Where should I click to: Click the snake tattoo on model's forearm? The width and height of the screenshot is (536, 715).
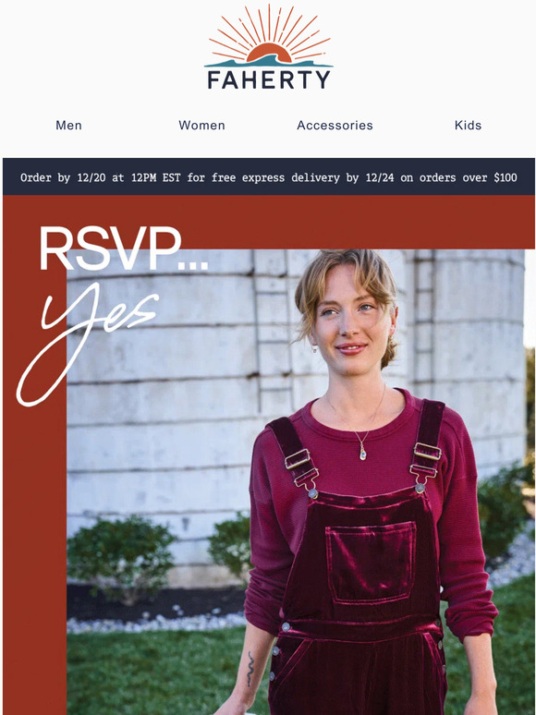(250, 669)
